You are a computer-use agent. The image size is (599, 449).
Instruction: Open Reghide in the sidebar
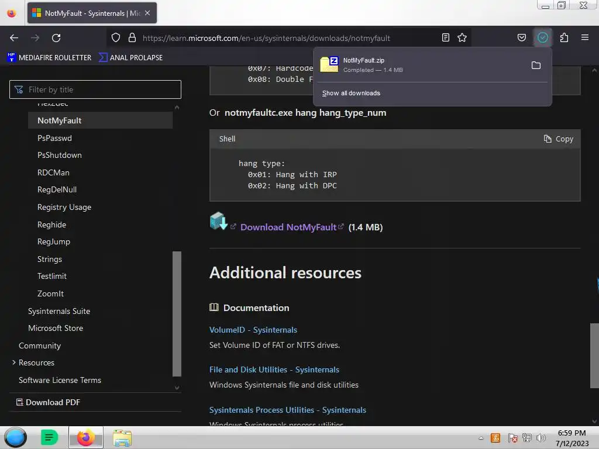[x=51, y=225]
